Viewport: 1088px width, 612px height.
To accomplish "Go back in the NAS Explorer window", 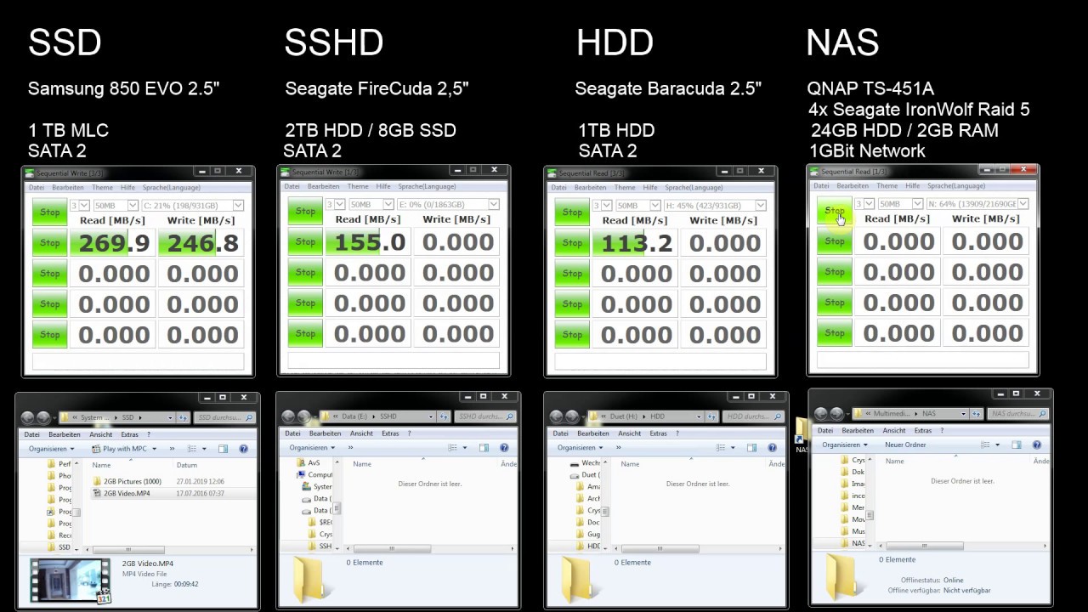I will (x=821, y=414).
